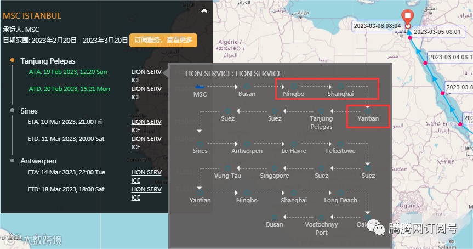The width and height of the screenshot is (473, 249).
Task: Collapse the vessel panel with the up chevron
Action: 204,11
